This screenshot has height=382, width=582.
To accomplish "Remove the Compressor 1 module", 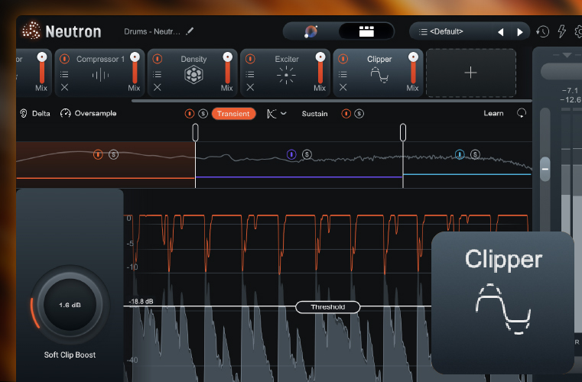I will (64, 87).
